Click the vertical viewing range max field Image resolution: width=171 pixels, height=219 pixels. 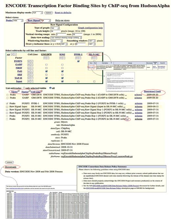(x=77, y=34)
